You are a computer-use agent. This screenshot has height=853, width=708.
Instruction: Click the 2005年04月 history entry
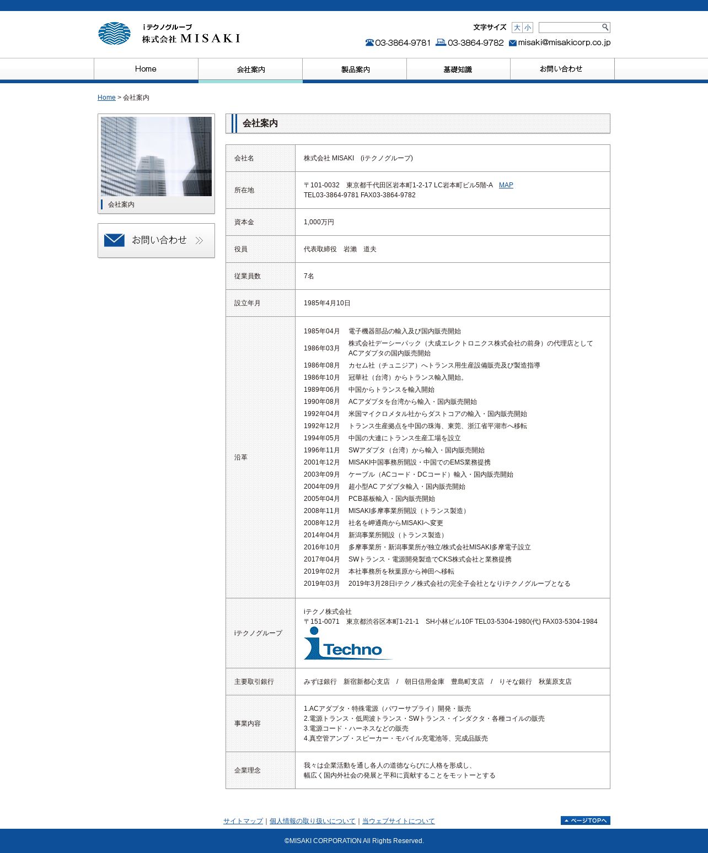[369, 499]
